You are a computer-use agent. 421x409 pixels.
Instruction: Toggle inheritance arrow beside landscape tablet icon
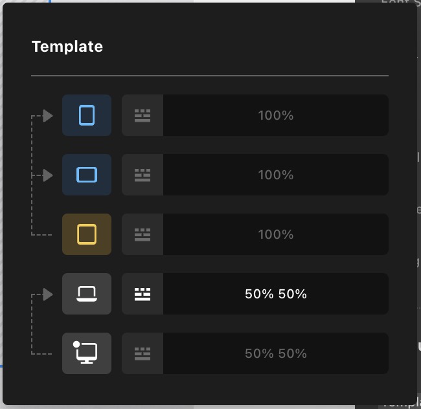(x=47, y=175)
